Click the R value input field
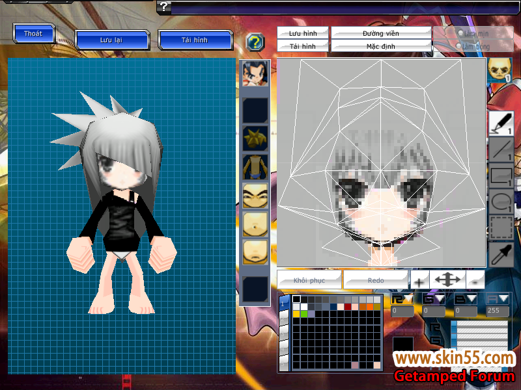The height and width of the screenshot is (390, 521). point(402,311)
